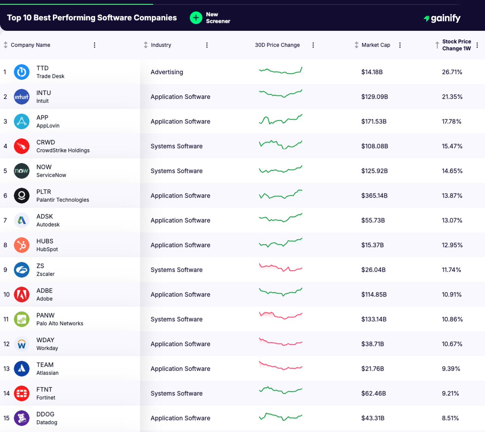Screen dimensions: 485x432
Task: Open Market Cap column options menu
Action: 400,45
